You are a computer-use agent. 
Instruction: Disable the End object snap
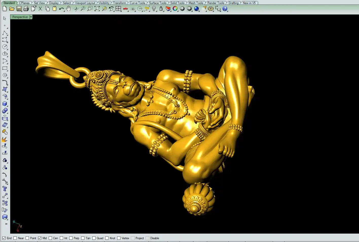click(x=4, y=238)
